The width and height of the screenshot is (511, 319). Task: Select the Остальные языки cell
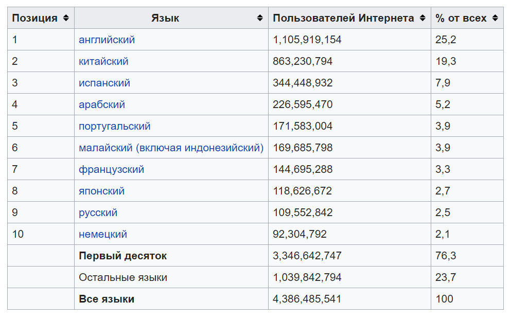[123, 277]
